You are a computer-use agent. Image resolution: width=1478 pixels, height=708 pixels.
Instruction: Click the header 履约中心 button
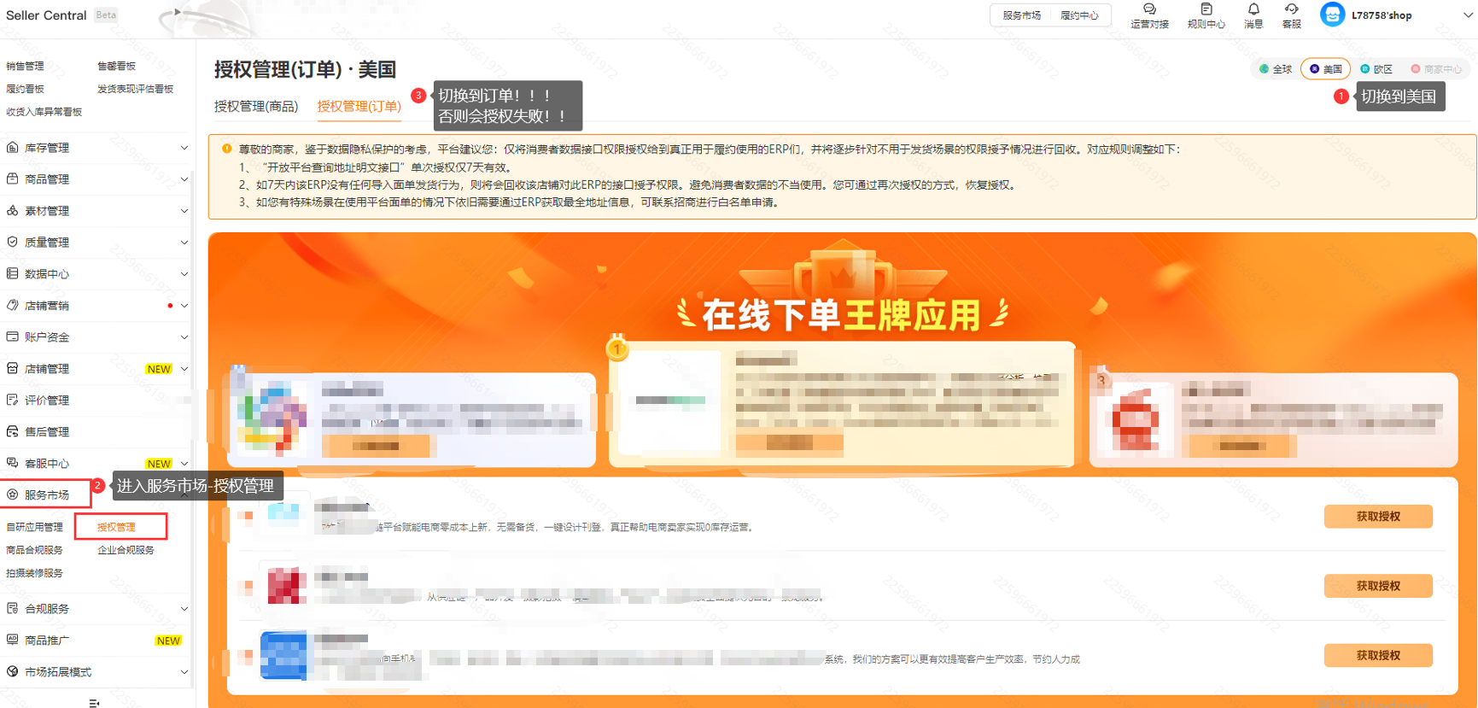1079,15
